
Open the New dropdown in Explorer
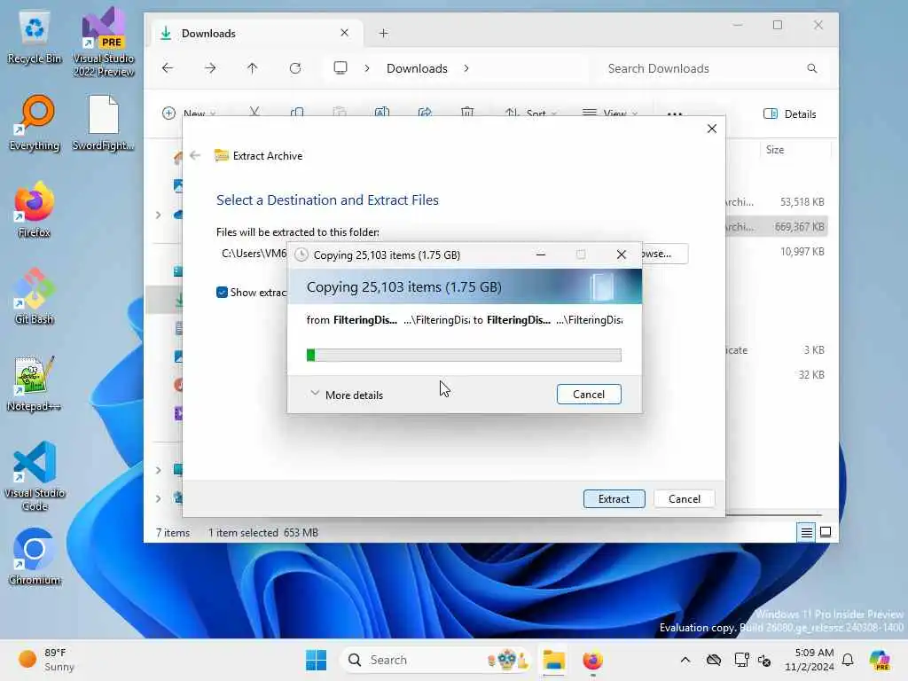[190, 113]
